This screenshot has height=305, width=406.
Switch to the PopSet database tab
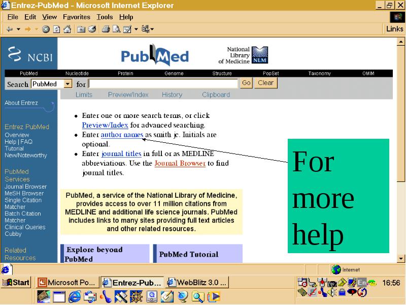pyautogui.click(x=270, y=73)
